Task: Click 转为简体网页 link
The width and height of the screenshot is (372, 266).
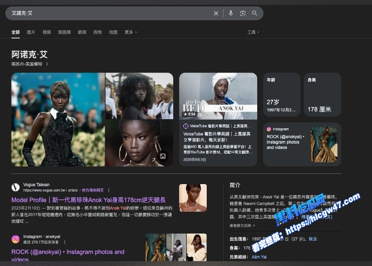Action: pyautogui.click(x=93, y=190)
